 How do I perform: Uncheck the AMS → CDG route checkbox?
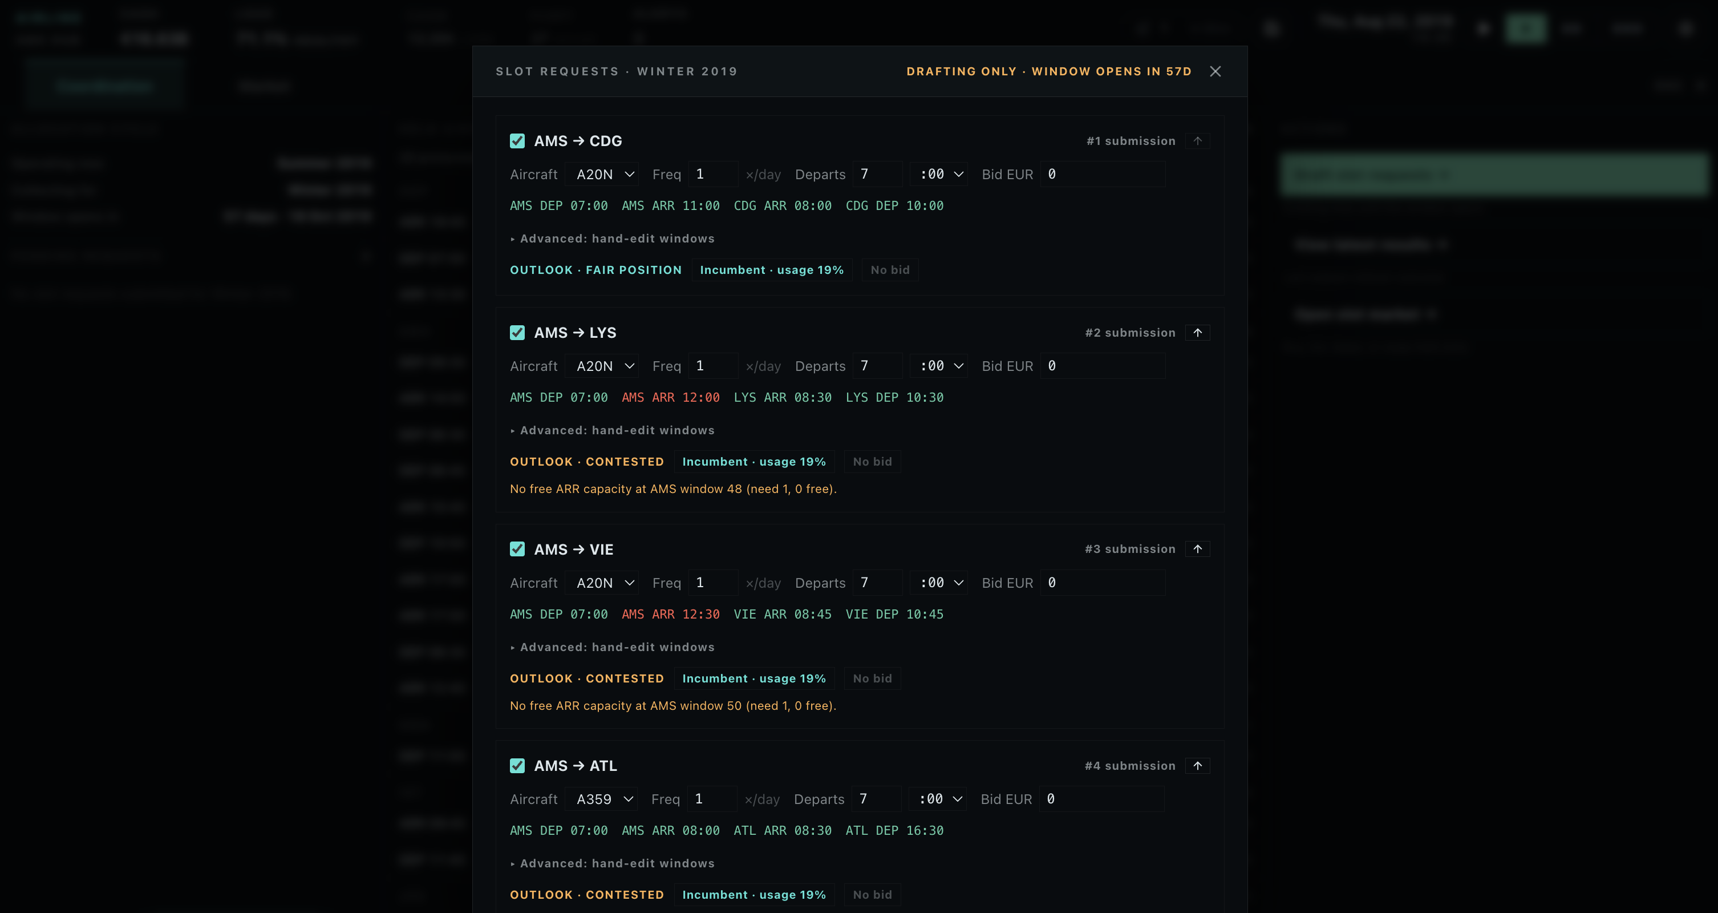517,141
